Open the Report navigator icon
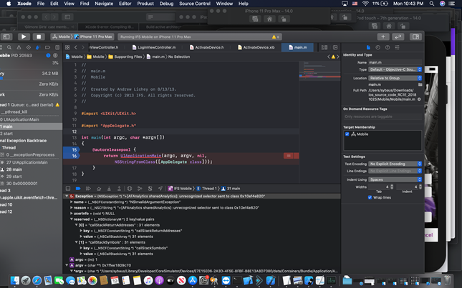462x288 pixels. click(57, 47)
